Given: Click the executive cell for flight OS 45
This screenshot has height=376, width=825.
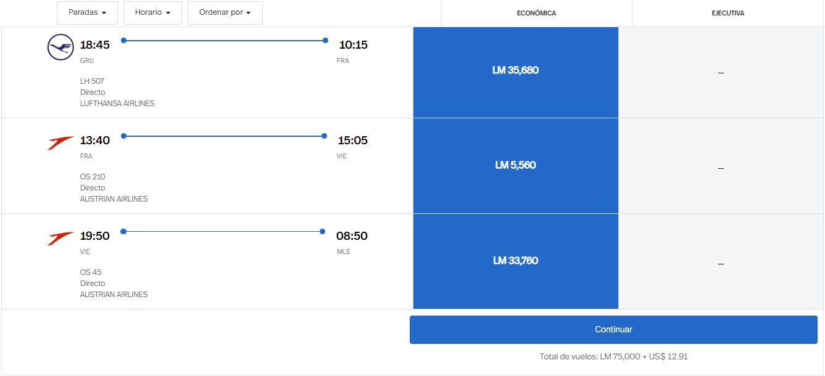Looking at the screenshot, I should pos(721,263).
